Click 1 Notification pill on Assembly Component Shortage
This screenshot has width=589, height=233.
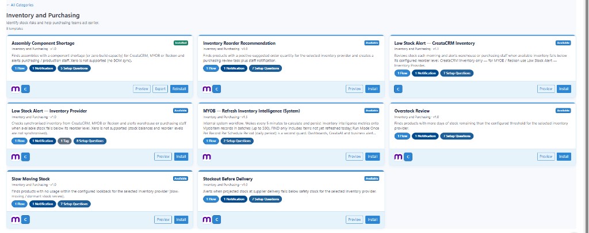[x=43, y=68]
